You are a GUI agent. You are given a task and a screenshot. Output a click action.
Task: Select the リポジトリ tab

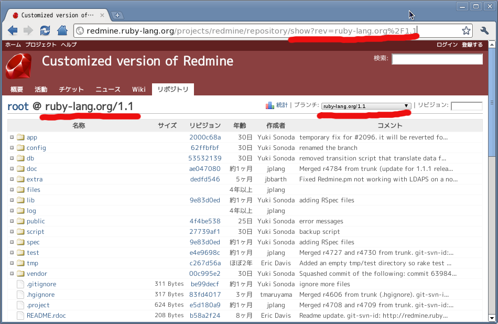tap(173, 89)
